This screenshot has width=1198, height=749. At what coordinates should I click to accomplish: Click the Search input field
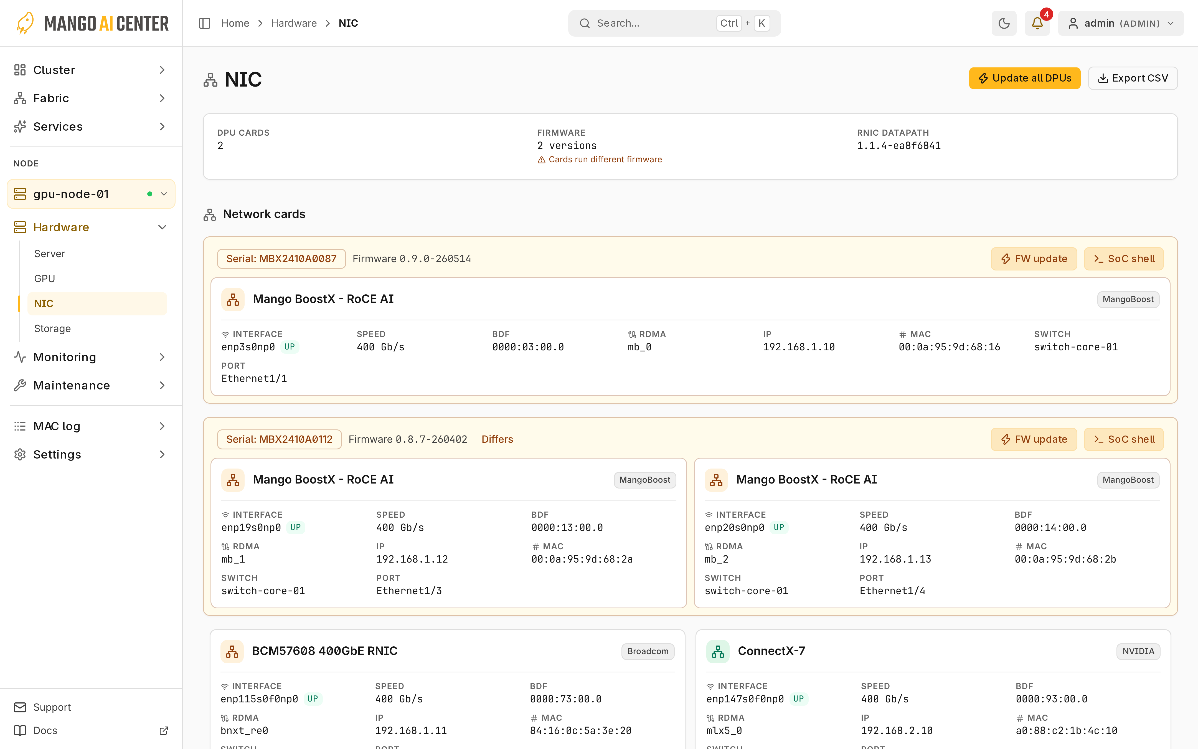click(674, 23)
